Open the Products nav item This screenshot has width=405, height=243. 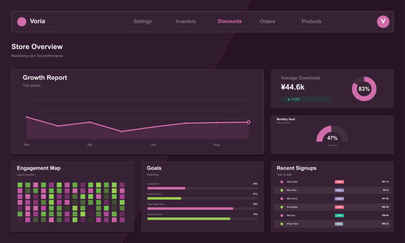coord(312,22)
